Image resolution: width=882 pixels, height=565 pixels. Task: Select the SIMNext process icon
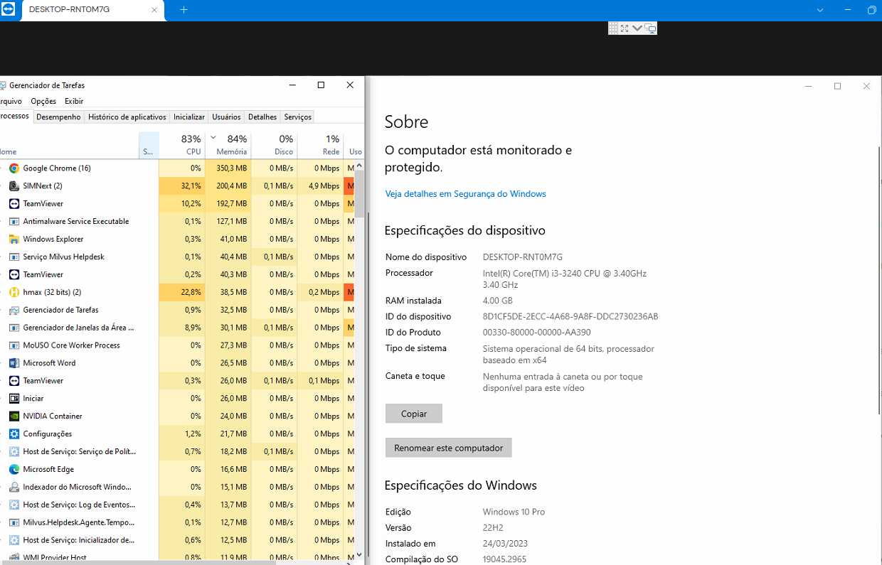click(14, 186)
